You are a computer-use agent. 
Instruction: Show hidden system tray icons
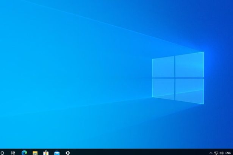[211, 153]
